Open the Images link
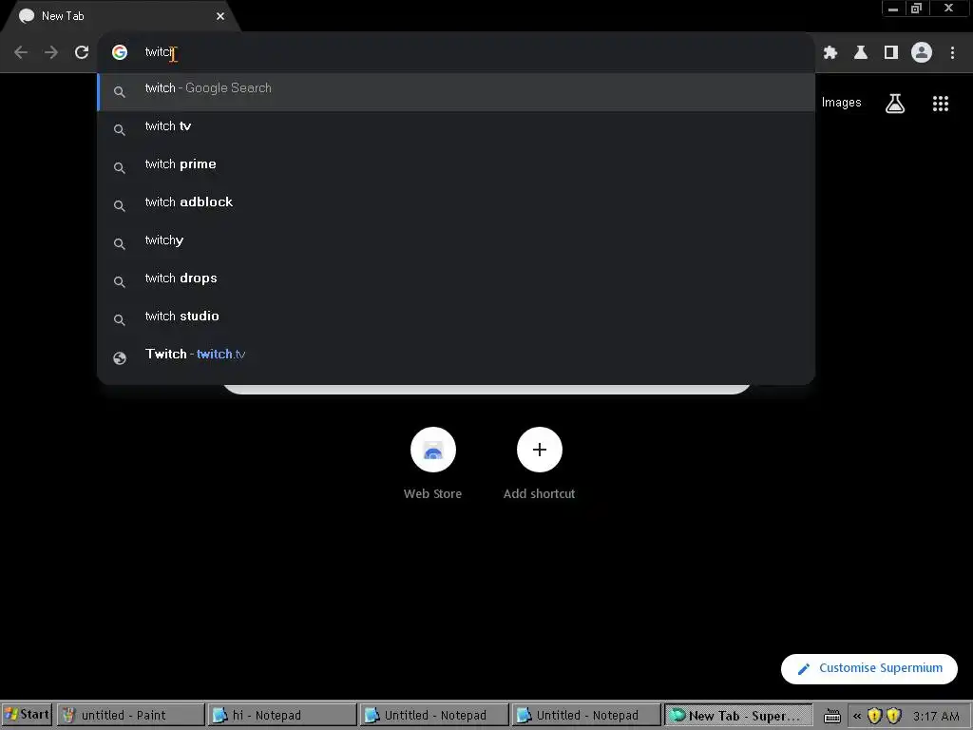The image size is (973, 730). (841, 103)
